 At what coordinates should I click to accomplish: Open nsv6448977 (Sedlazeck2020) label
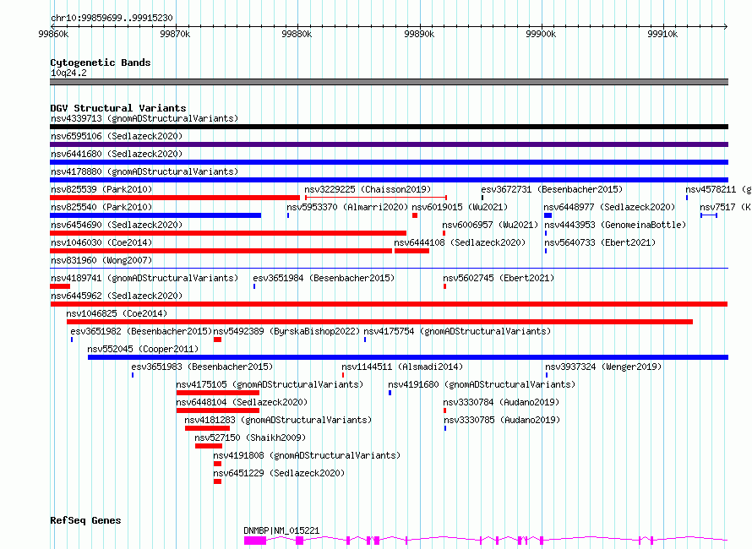pyautogui.click(x=609, y=207)
